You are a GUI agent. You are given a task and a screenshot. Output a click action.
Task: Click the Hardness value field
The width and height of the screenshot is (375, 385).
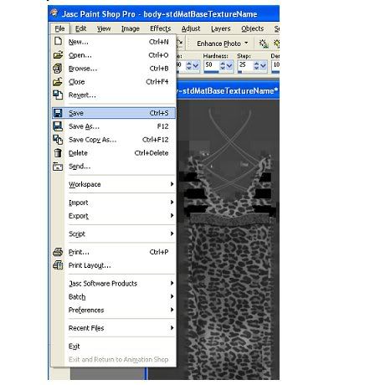(x=212, y=65)
